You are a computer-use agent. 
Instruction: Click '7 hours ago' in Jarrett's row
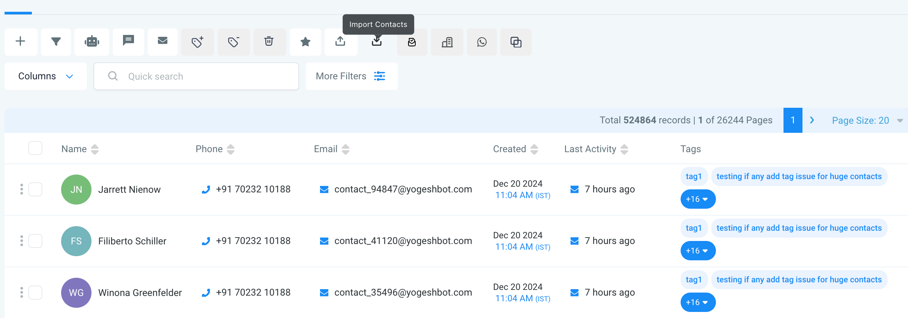click(x=610, y=189)
